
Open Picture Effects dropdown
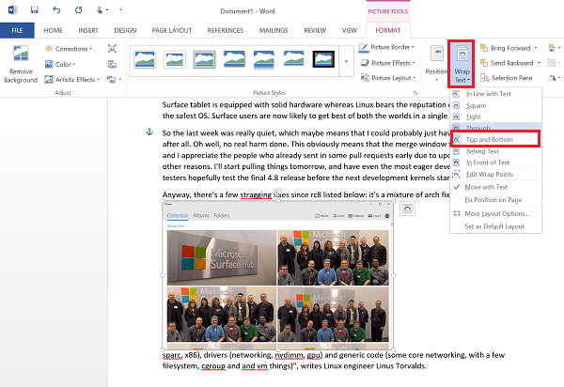pyautogui.click(x=387, y=63)
